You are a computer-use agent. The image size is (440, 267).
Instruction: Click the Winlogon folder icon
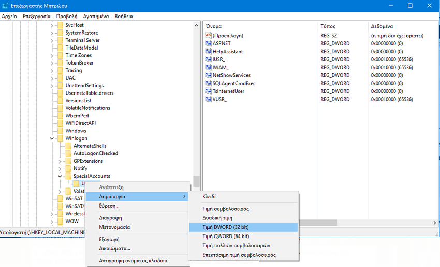point(61,138)
